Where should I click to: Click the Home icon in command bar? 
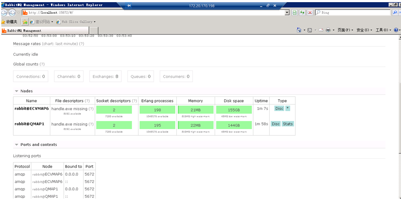[299, 30]
